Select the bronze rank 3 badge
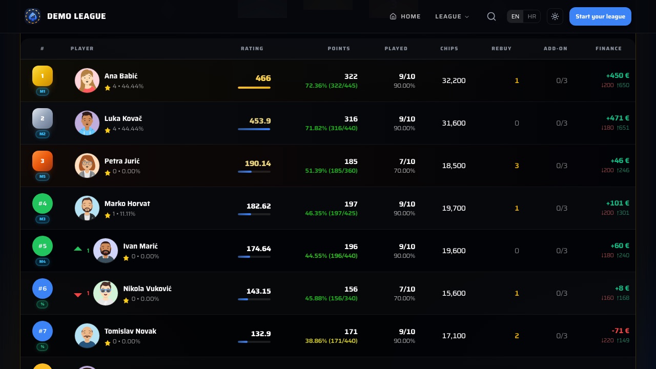Screen dimensions: 656x369 [x=43, y=161]
